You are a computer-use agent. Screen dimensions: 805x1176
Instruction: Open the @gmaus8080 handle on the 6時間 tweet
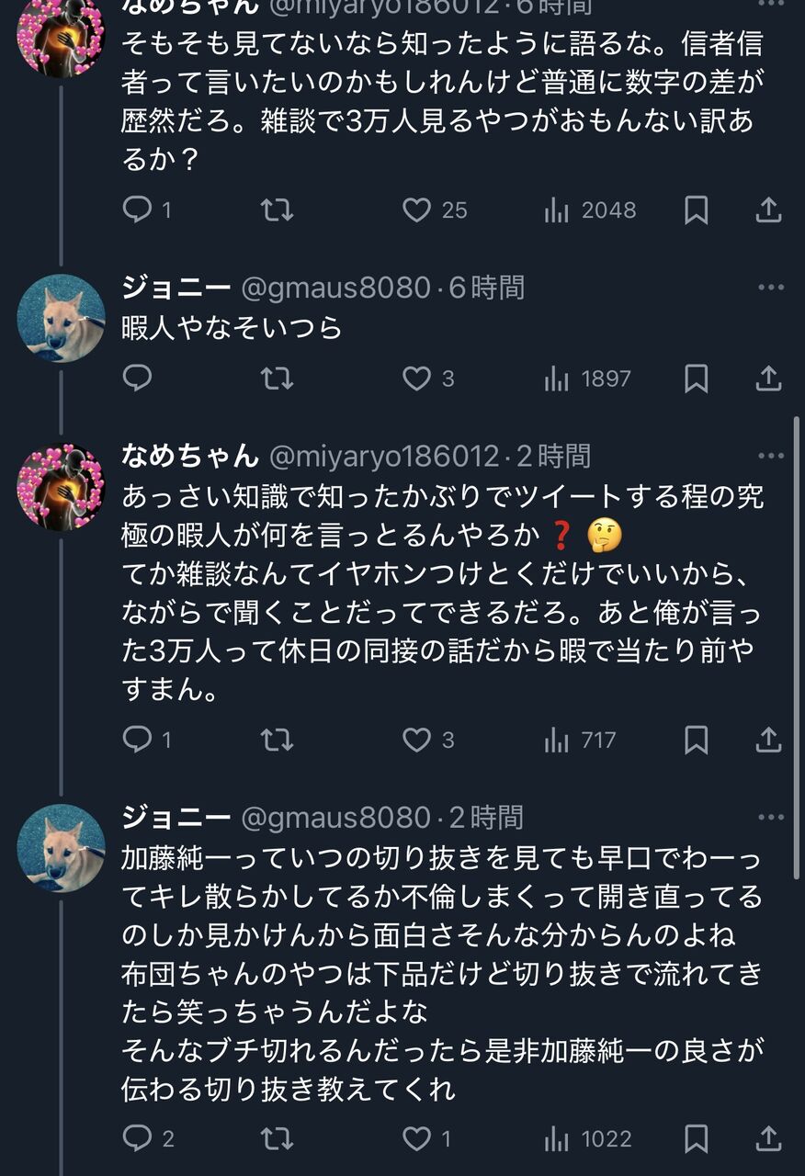(335, 288)
